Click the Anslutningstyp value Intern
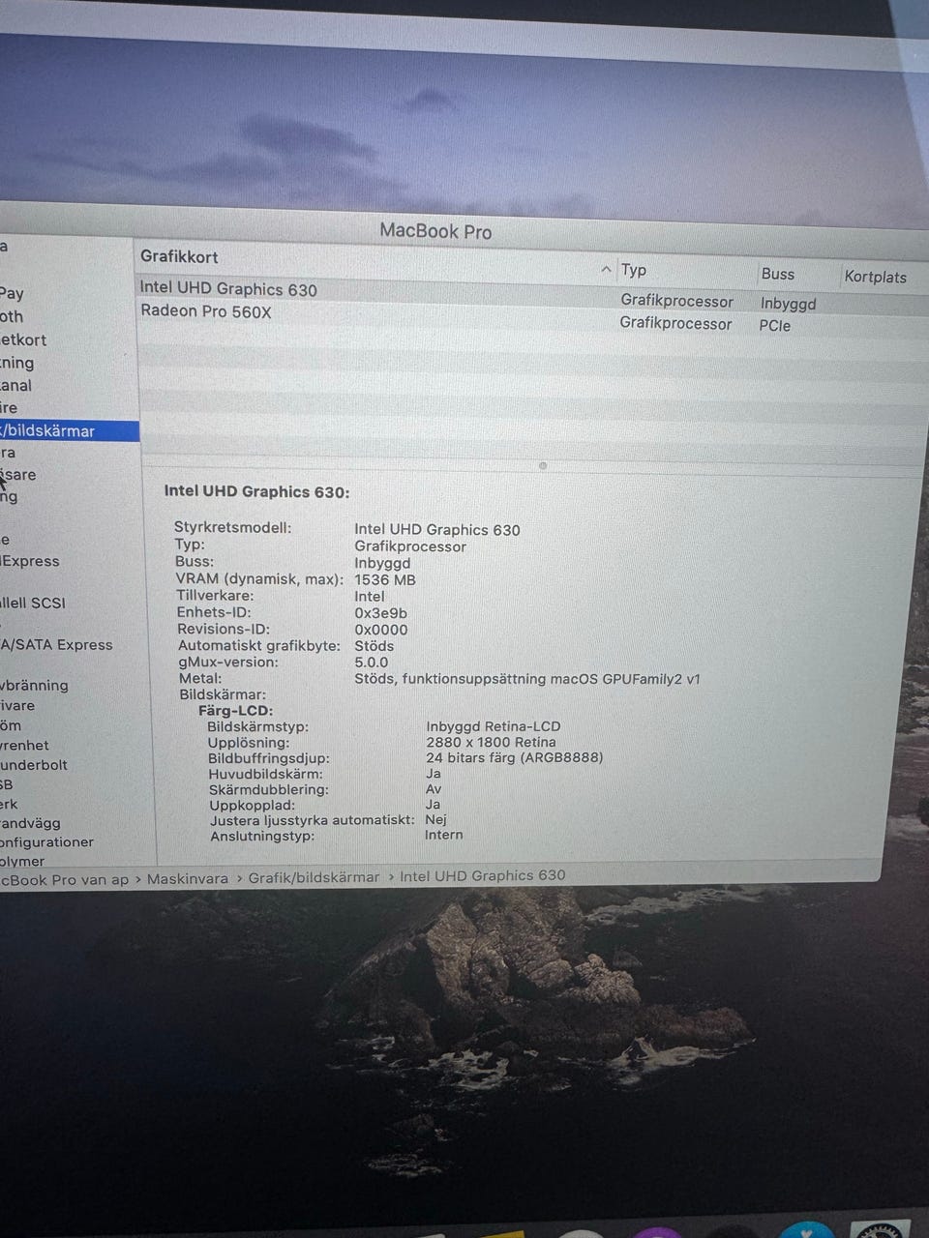The width and height of the screenshot is (929, 1238). pyautogui.click(x=444, y=835)
